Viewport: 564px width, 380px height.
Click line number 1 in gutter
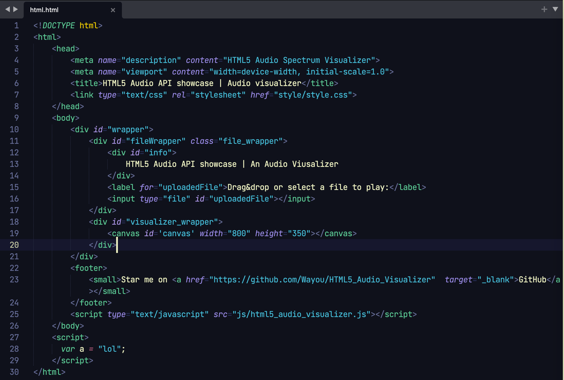[16, 26]
